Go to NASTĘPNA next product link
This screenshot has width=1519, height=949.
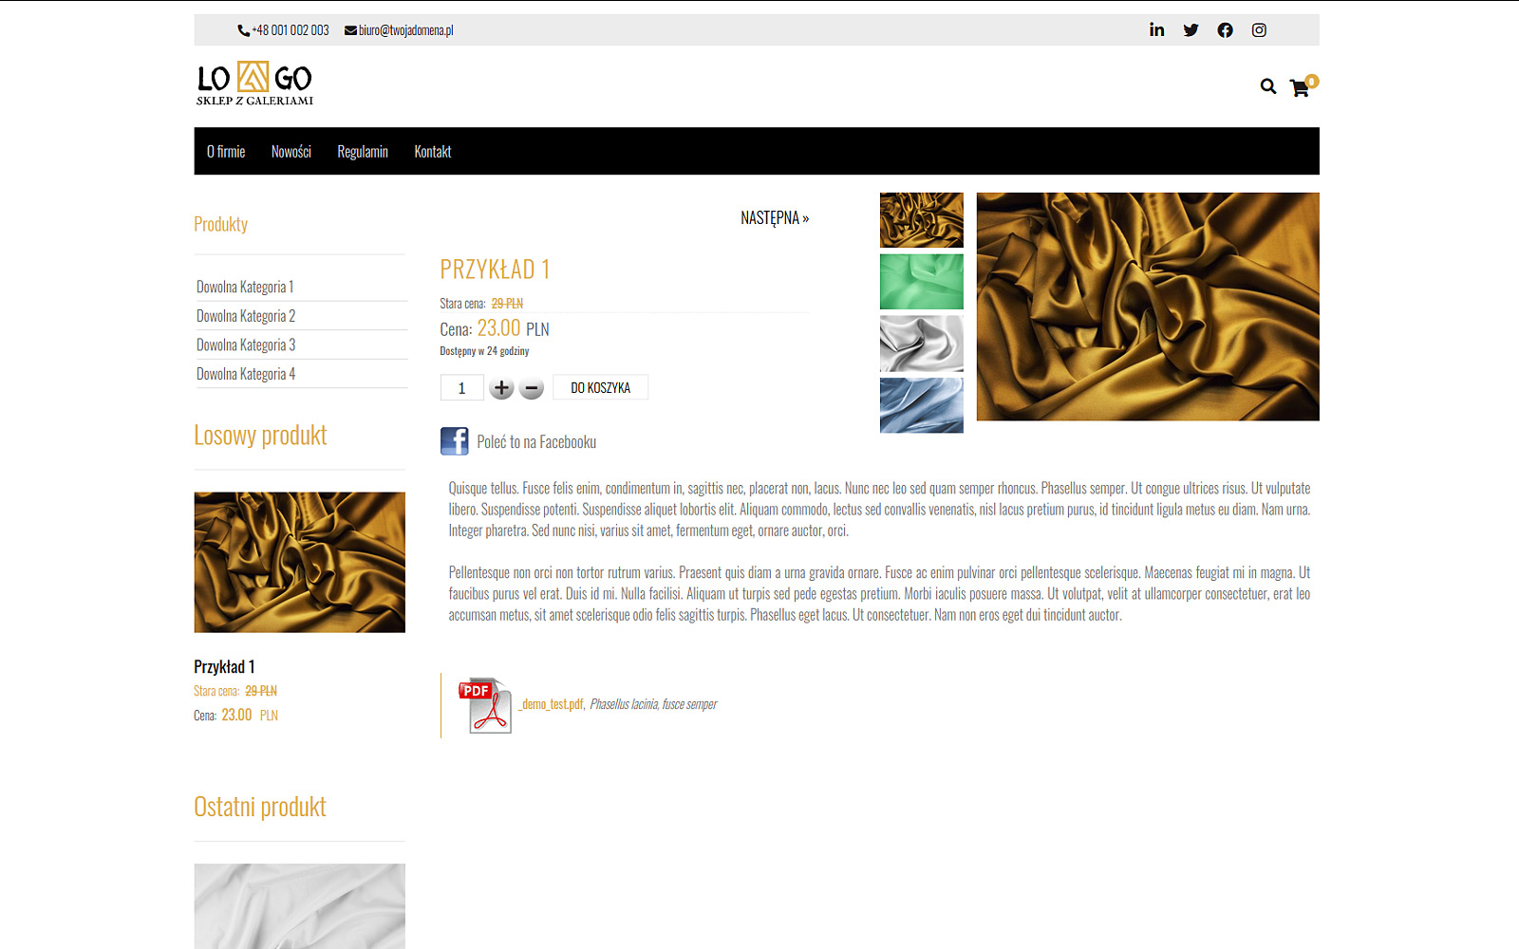(775, 218)
